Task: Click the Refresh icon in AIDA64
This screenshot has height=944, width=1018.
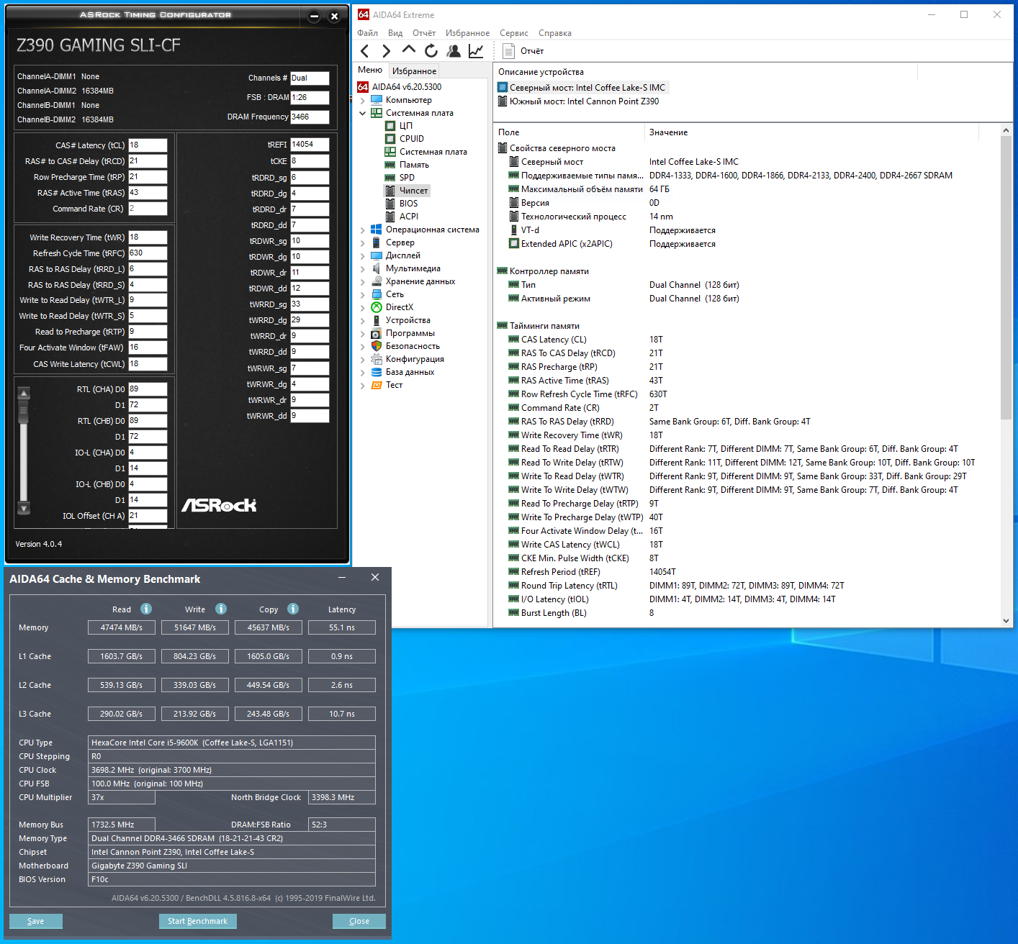Action: pos(431,50)
